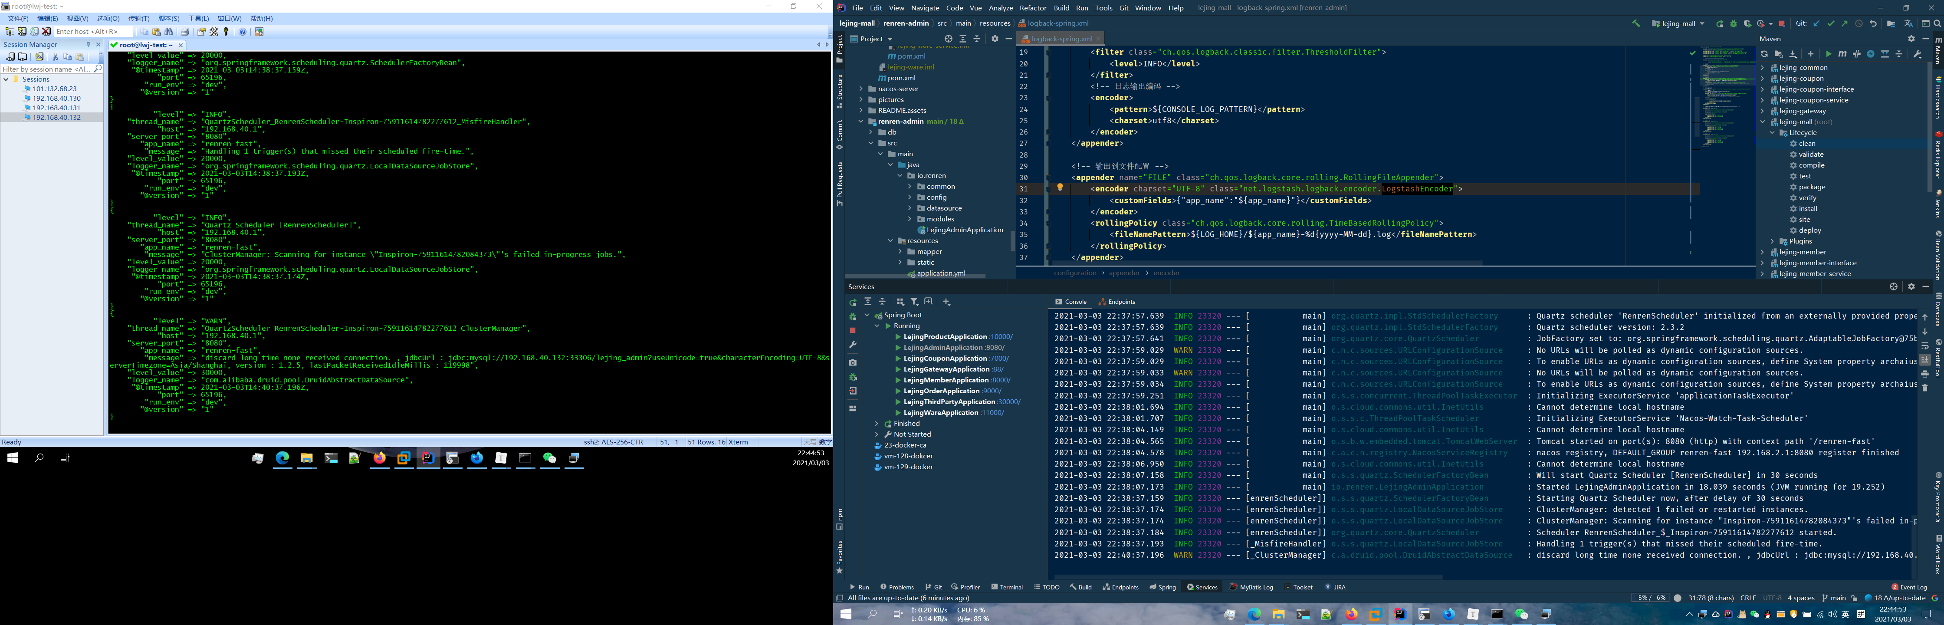Screen dimensions: 1944x625
Task: Click Services rerun icon
Action: coord(853,302)
